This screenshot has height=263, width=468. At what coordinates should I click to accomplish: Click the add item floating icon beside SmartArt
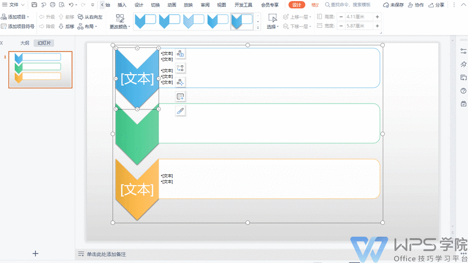(180, 54)
